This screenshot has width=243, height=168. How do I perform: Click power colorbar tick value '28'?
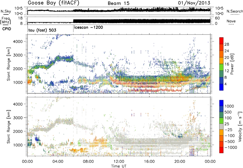coord(227,44)
